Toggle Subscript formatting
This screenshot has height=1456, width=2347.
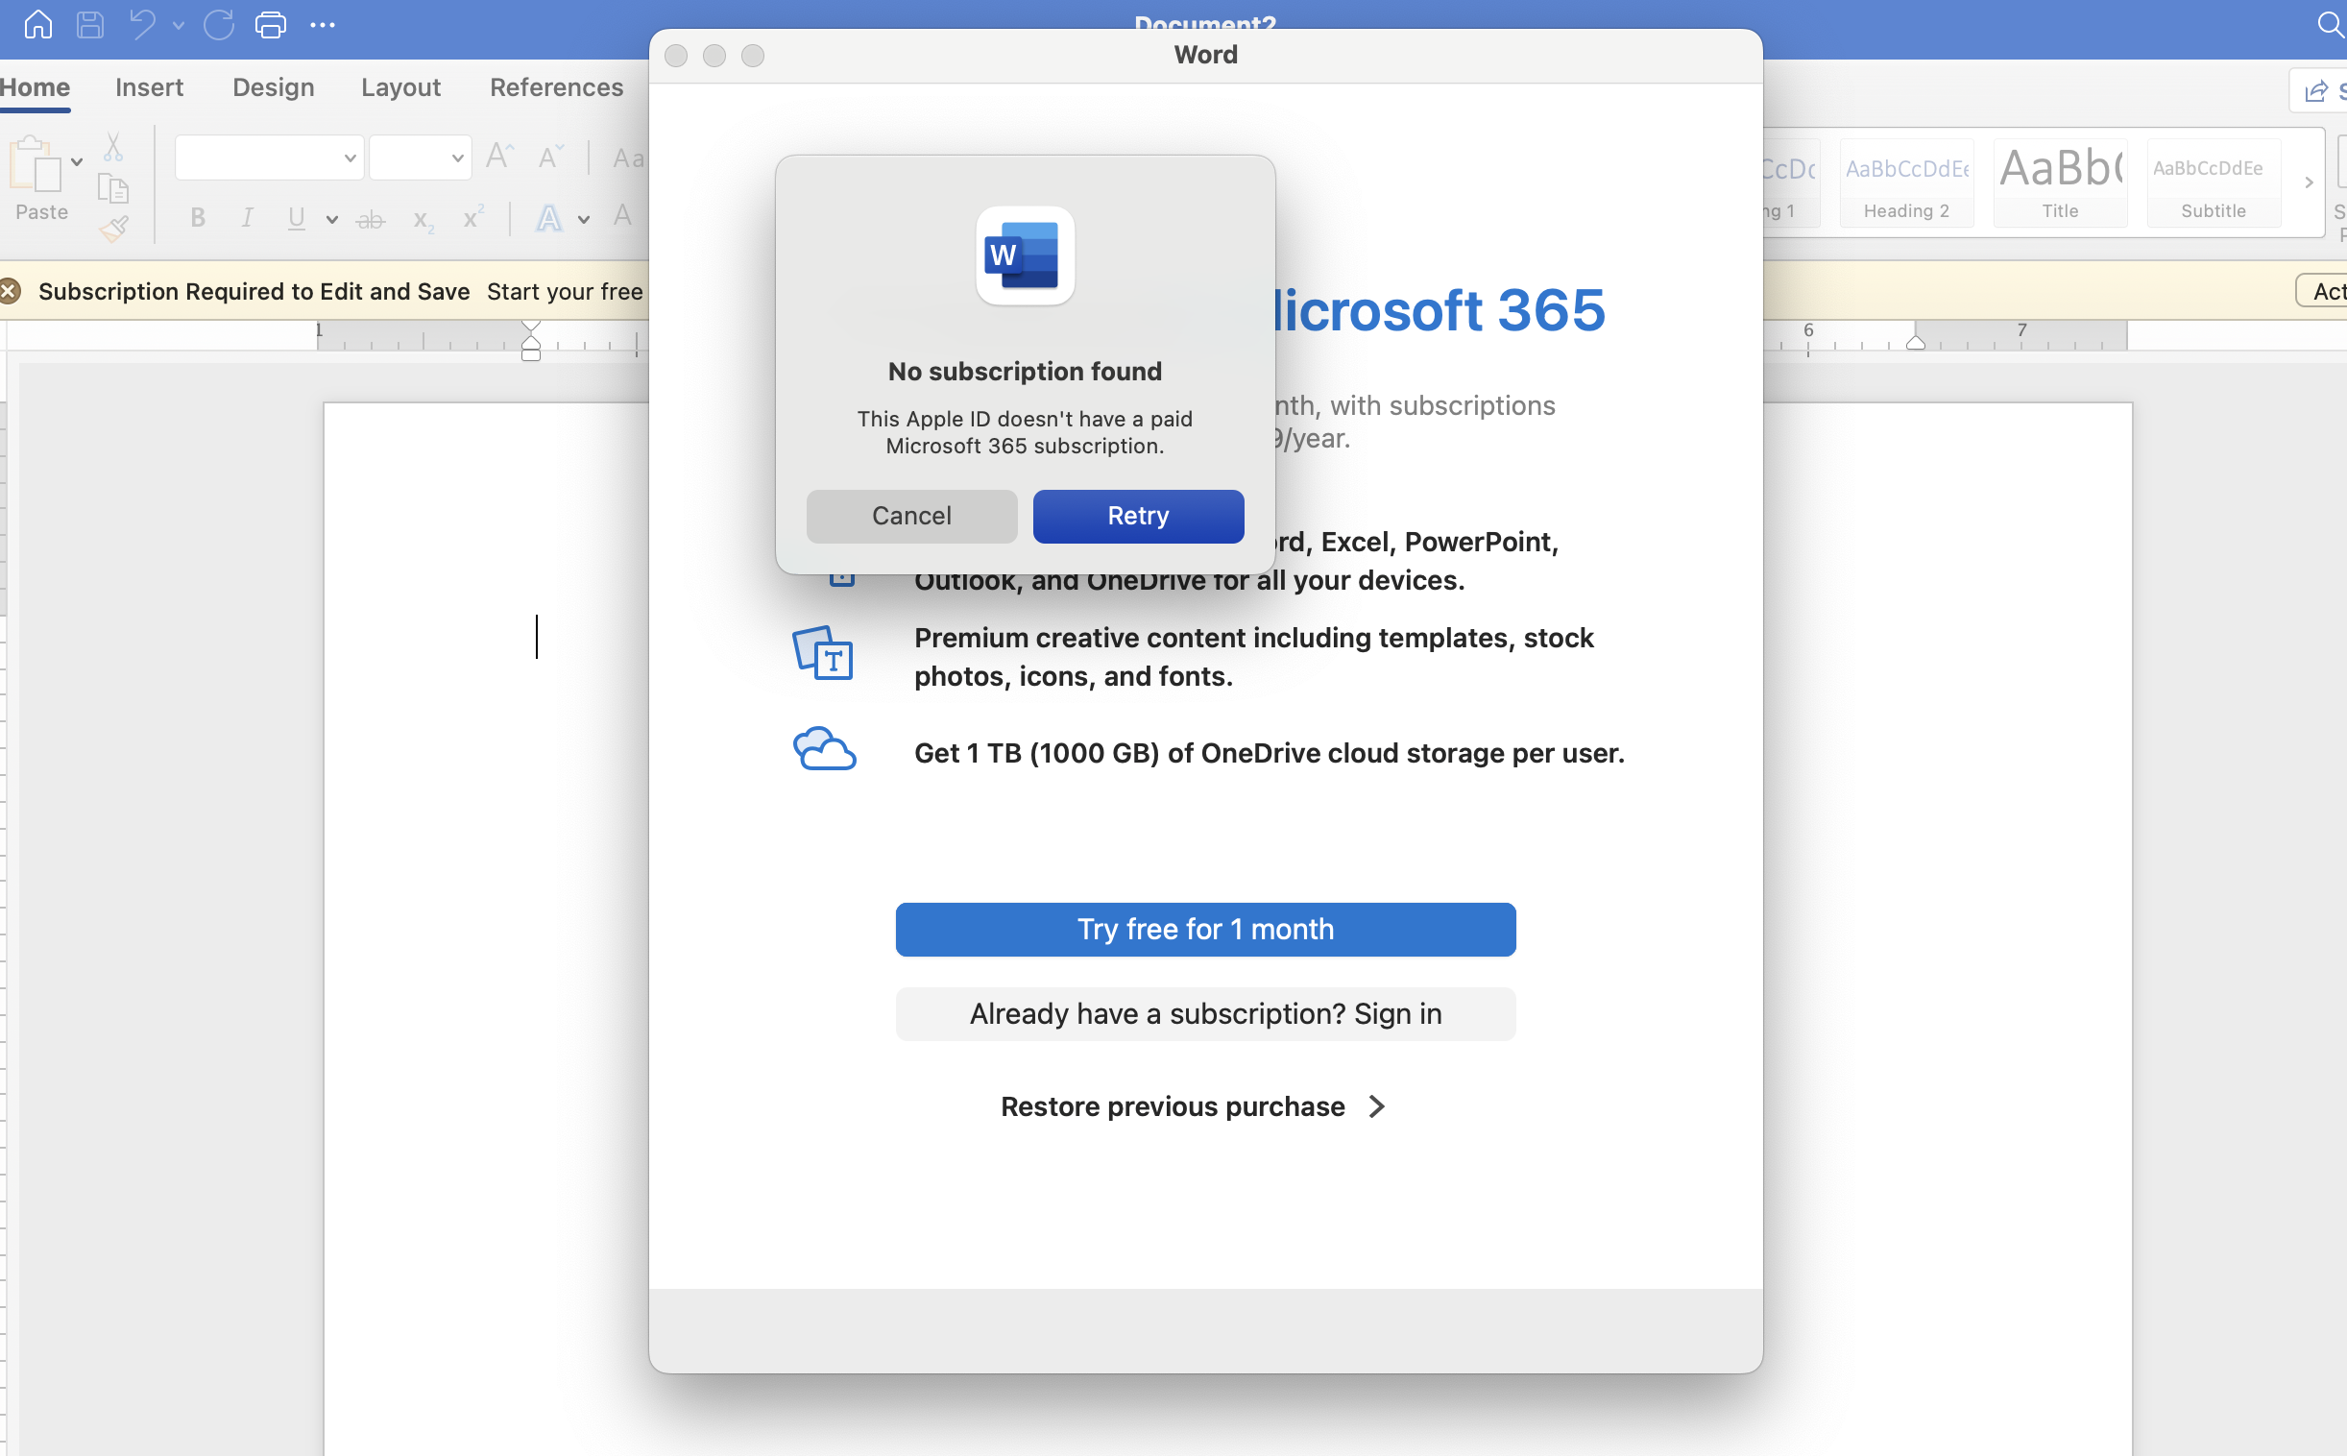point(423,221)
